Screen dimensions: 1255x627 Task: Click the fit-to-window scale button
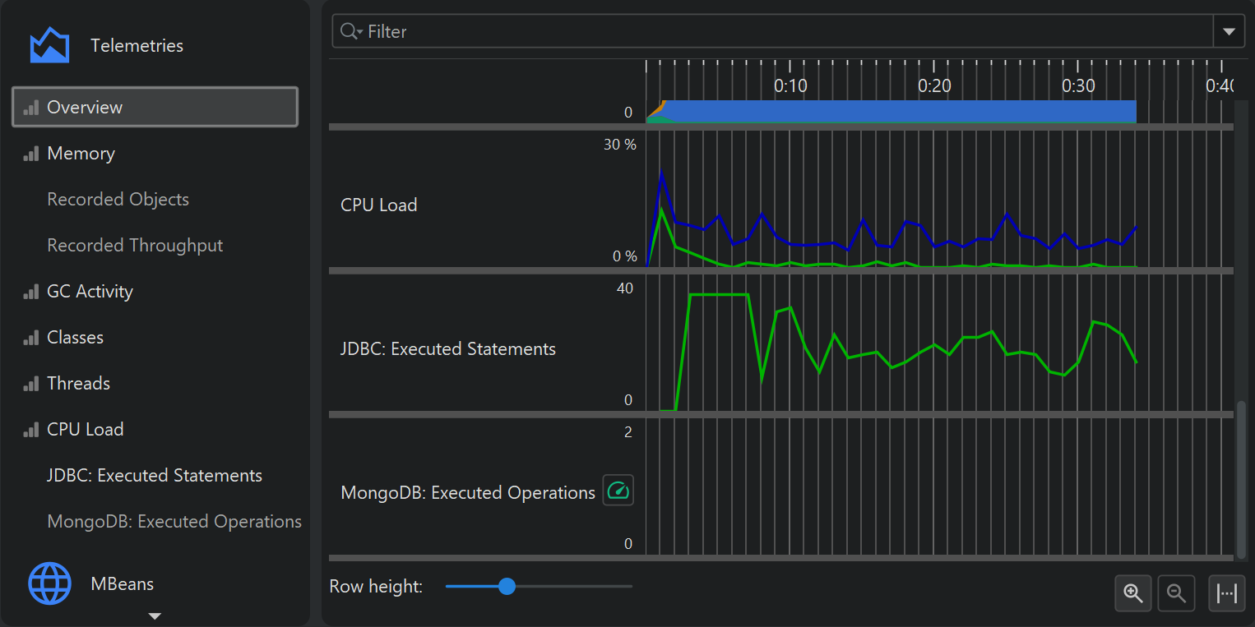point(1226,593)
